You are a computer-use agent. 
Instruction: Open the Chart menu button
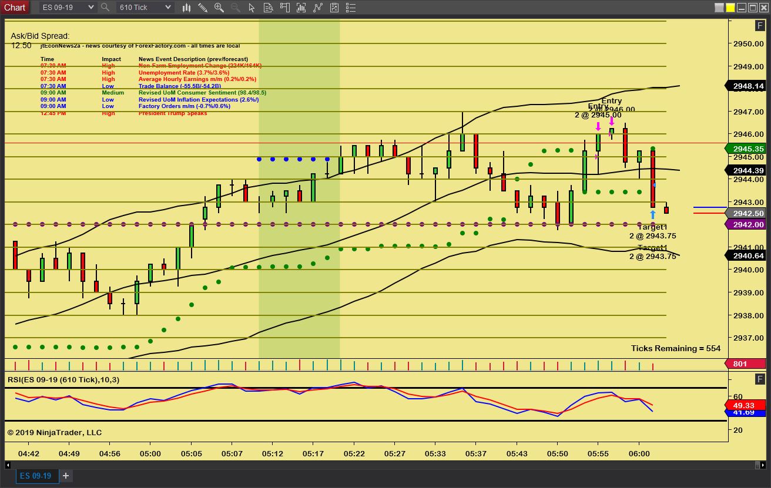tap(15, 7)
